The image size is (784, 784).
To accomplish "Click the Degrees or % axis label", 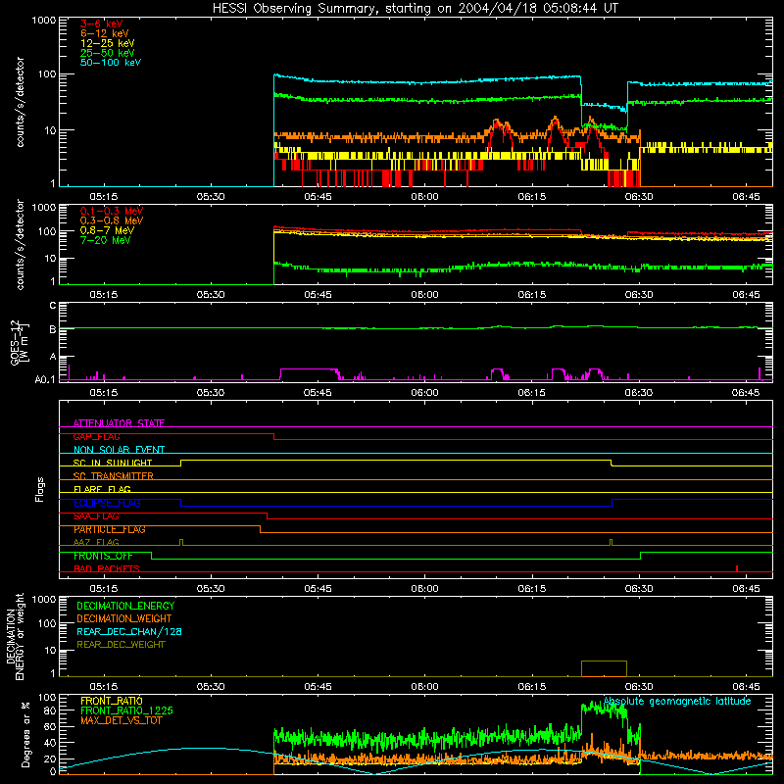I will pyautogui.click(x=25, y=734).
